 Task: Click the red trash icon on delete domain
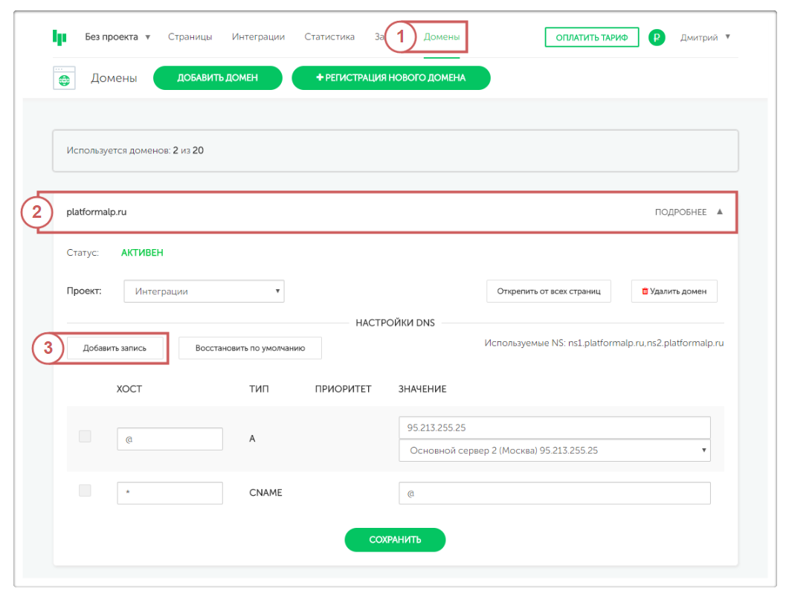pyautogui.click(x=645, y=291)
